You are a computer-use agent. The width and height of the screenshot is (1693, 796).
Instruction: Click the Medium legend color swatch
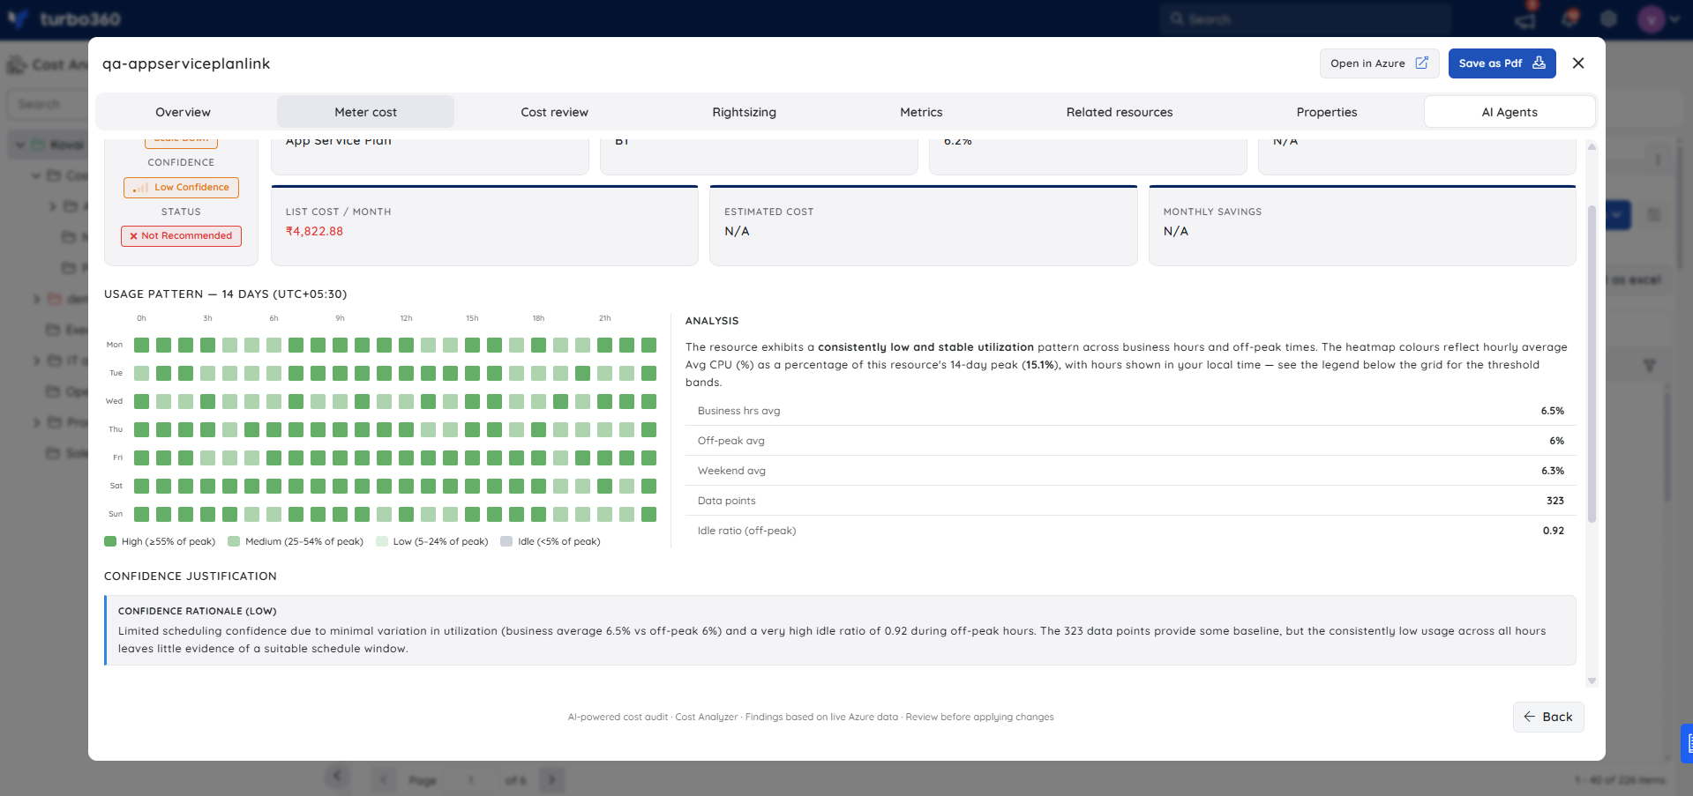pyautogui.click(x=234, y=541)
